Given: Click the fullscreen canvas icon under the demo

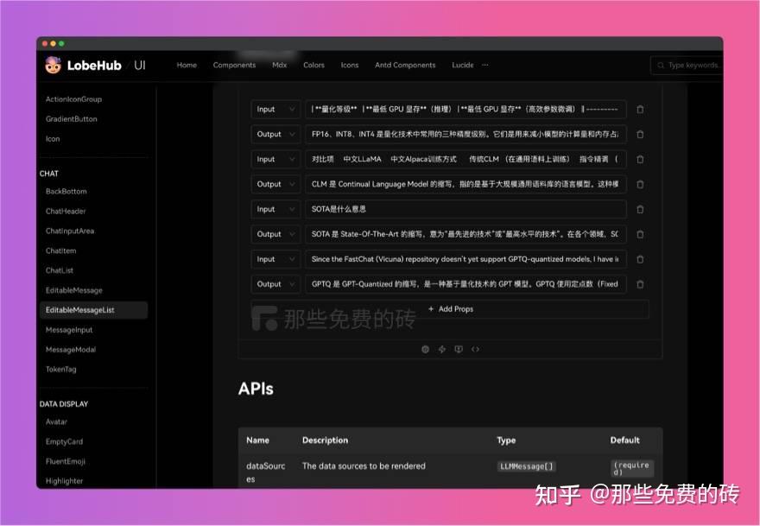Looking at the screenshot, I should pyautogui.click(x=442, y=349).
